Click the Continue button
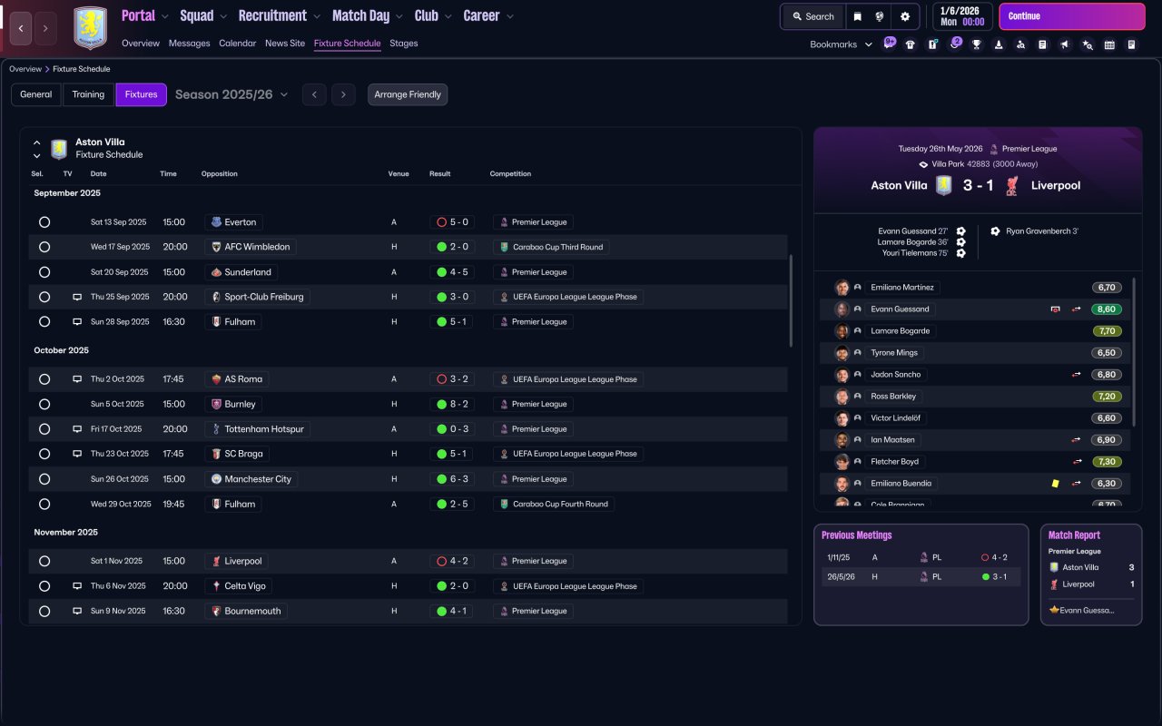 [1072, 16]
